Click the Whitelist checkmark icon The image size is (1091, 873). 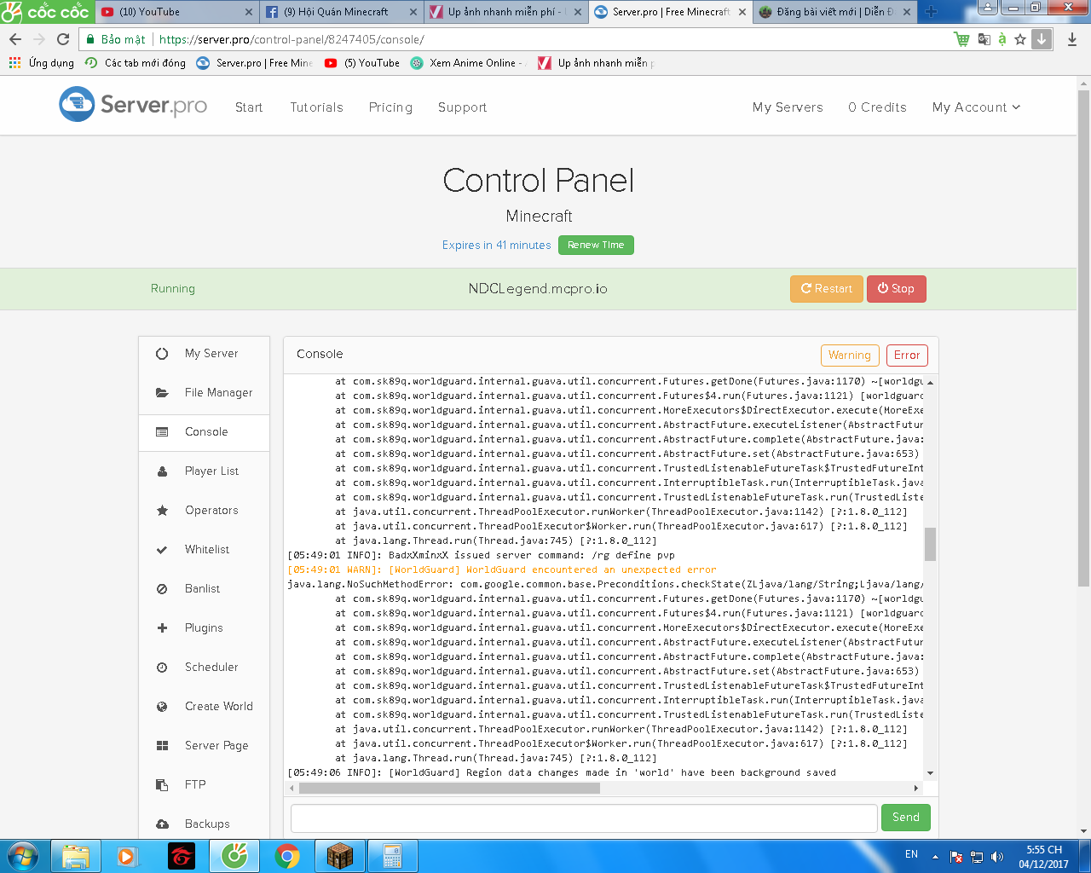162,550
